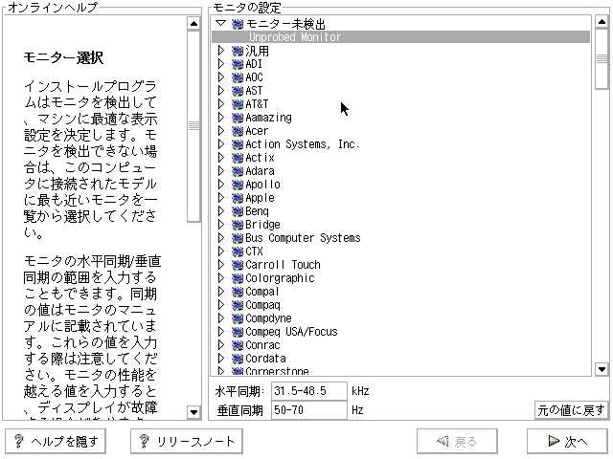Expand the Compaq monitor group
613x459 pixels.
[x=221, y=304]
